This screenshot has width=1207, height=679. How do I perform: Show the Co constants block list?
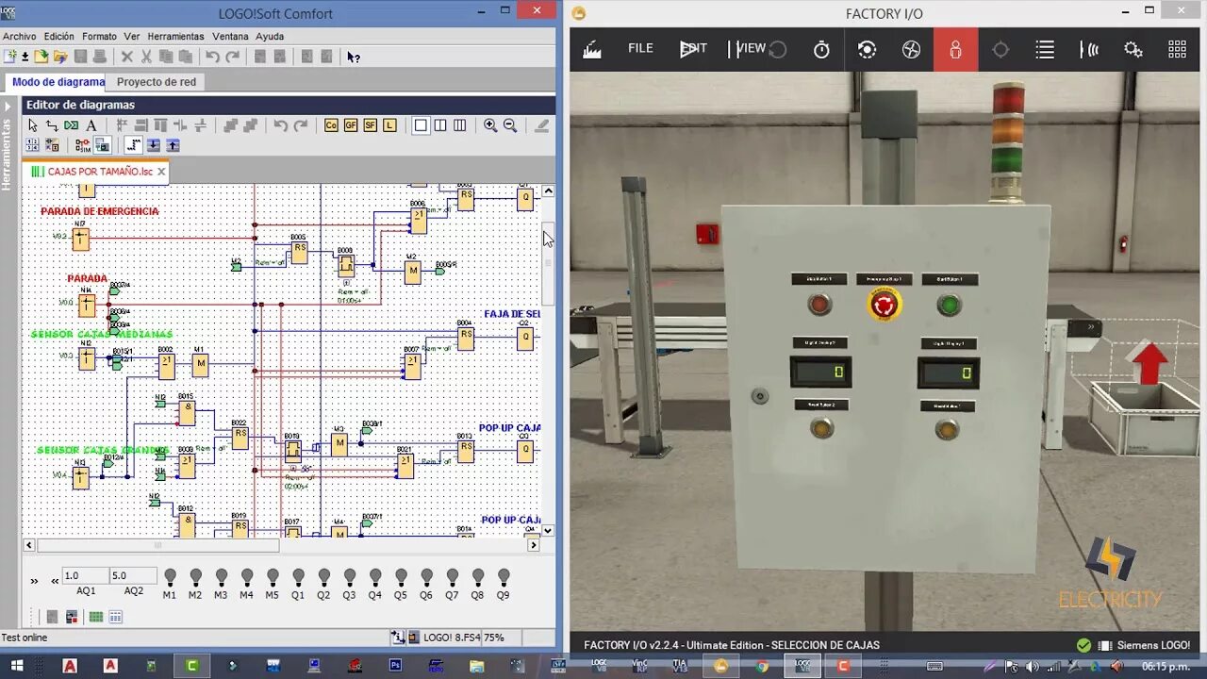pyautogui.click(x=331, y=125)
